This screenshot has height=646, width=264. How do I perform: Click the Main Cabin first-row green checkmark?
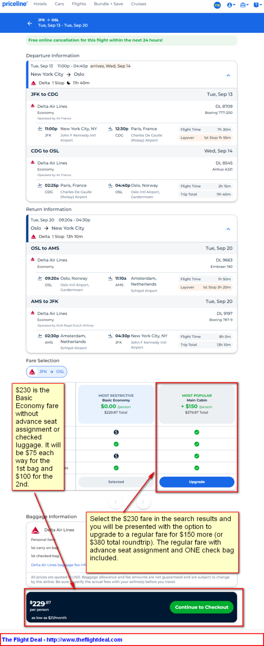197,432
